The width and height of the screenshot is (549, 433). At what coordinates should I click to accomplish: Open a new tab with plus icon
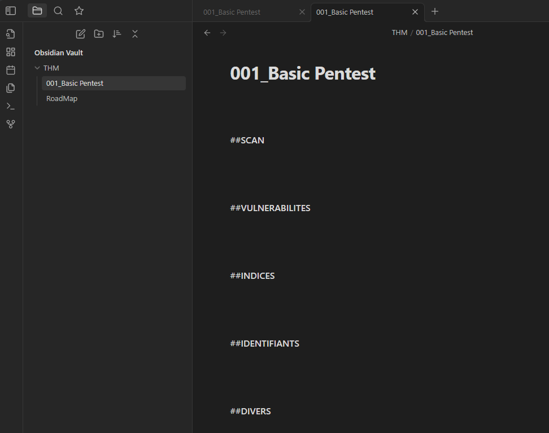(435, 11)
